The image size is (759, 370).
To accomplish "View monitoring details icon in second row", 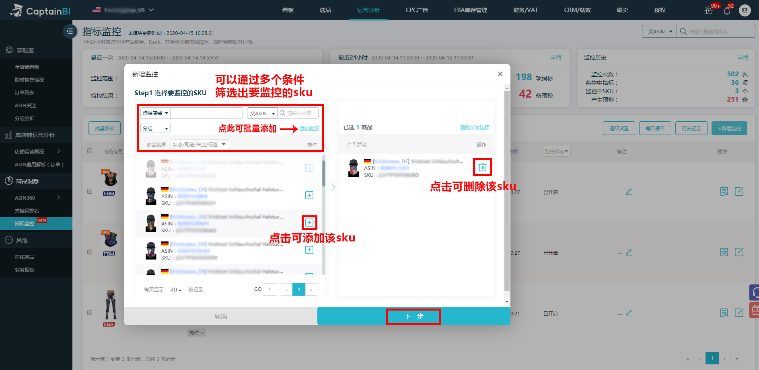I will coord(724,252).
